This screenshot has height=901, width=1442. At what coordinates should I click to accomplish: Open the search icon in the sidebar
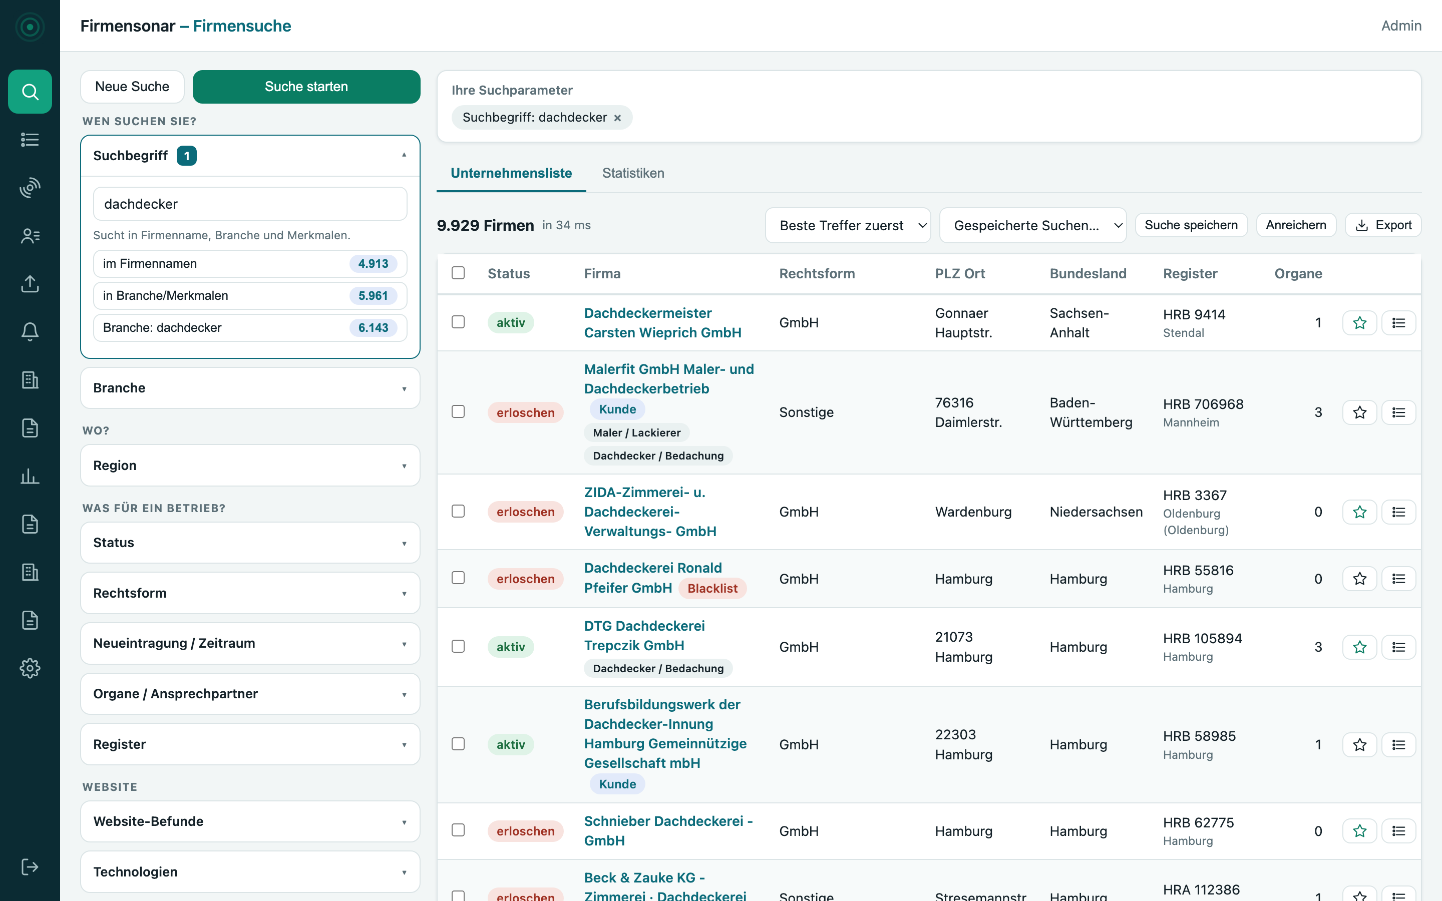click(30, 91)
